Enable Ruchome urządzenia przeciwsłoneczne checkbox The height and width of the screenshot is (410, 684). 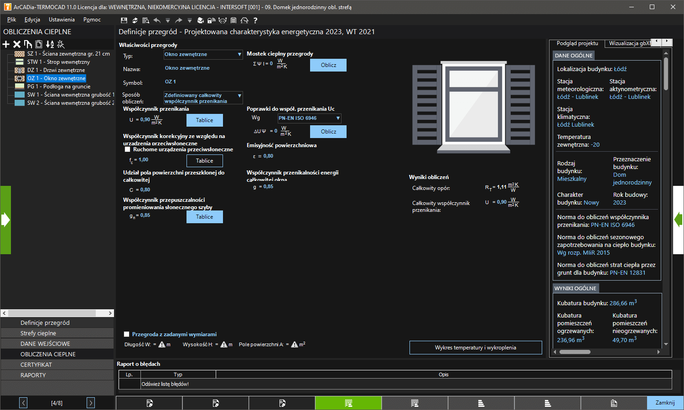click(x=127, y=149)
